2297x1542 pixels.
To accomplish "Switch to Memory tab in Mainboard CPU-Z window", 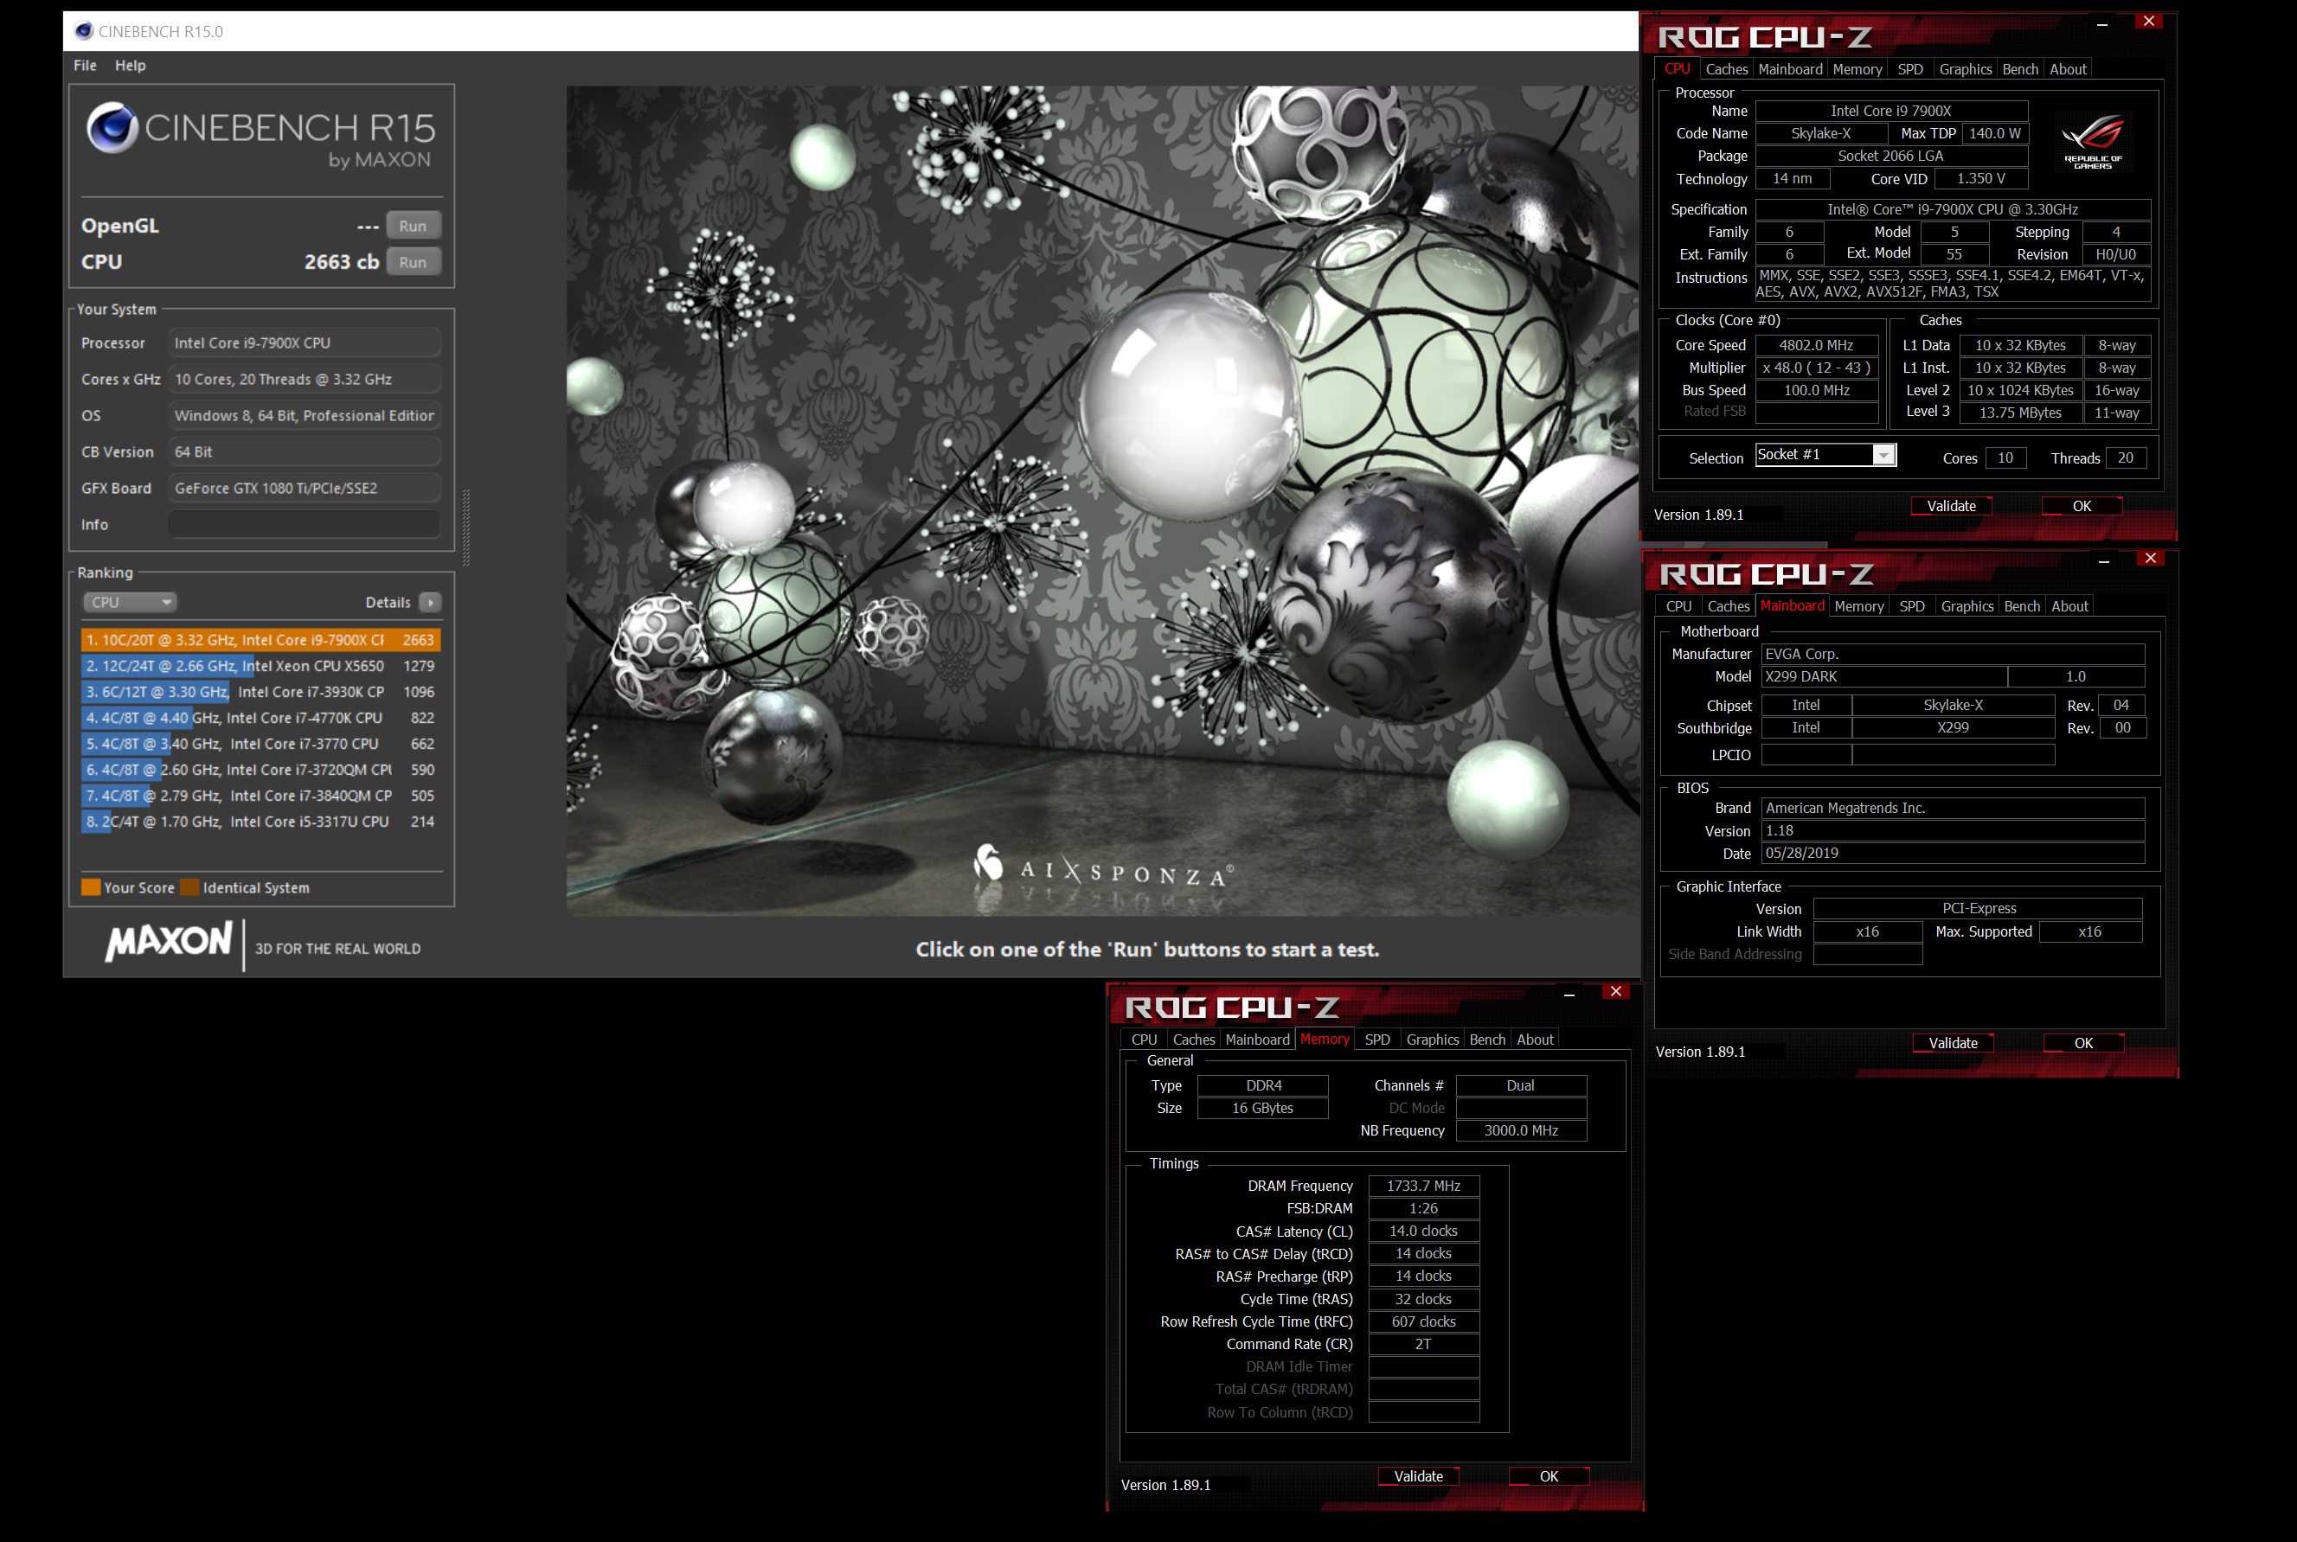I will tap(1859, 605).
